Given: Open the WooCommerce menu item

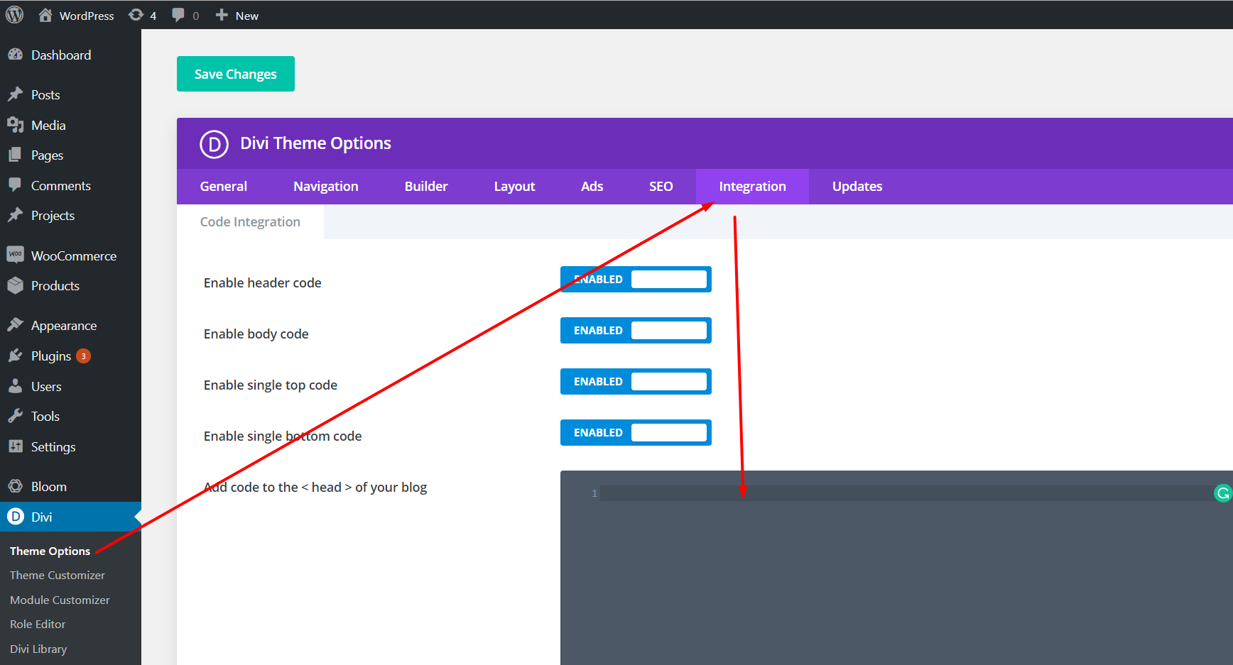Looking at the screenshot, I should click(x=70, y=255).
